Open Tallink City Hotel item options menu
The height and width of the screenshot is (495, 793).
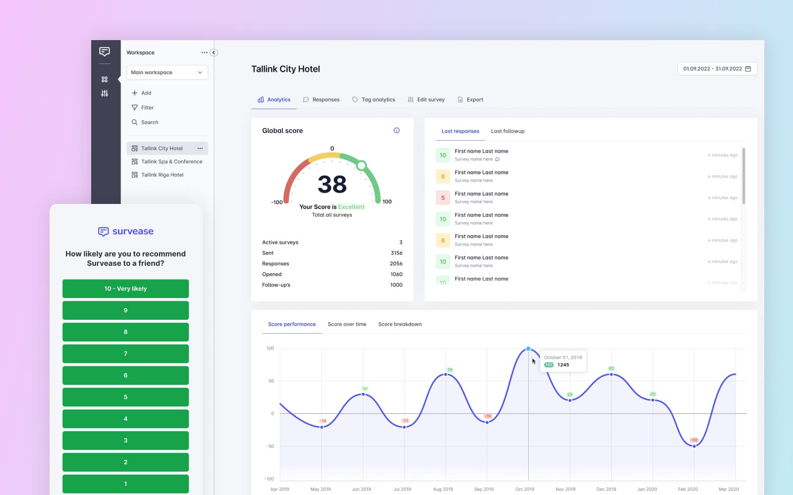coord(200,148)
